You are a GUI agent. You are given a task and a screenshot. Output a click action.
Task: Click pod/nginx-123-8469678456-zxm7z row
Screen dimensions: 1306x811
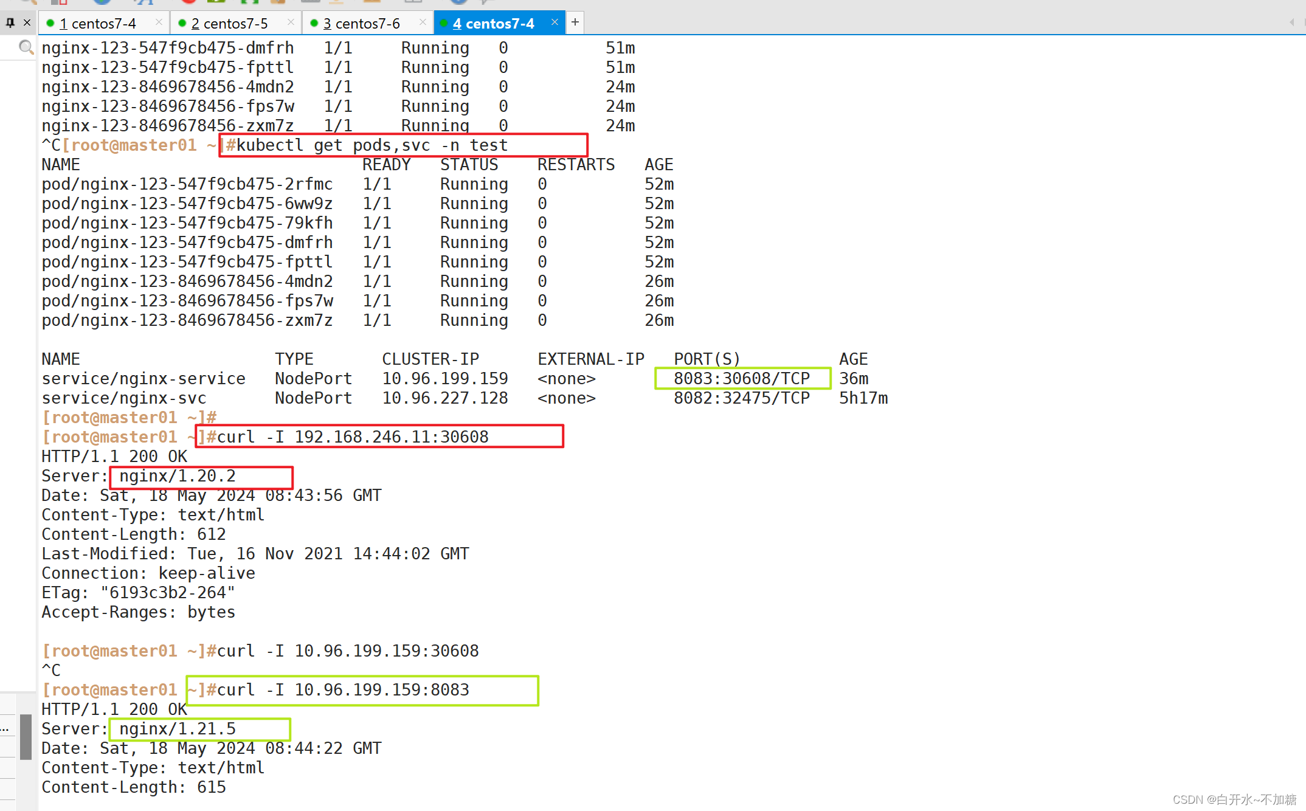point(358,320)
